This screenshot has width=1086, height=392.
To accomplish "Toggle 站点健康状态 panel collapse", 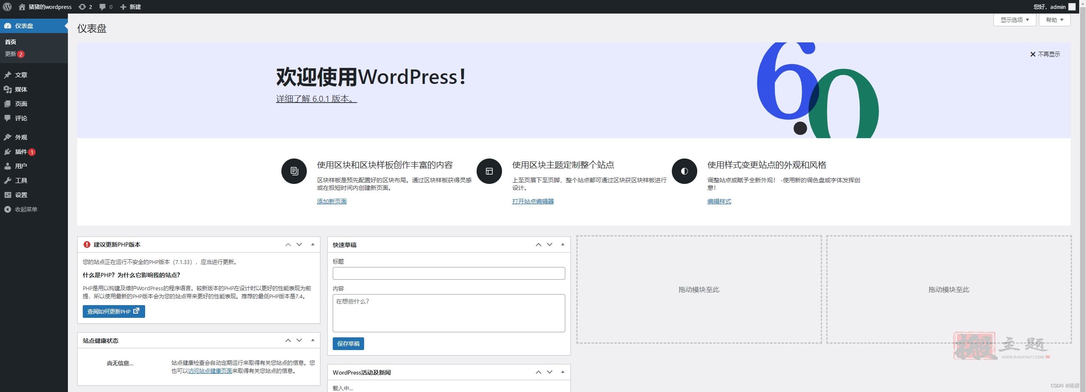I will point(313,340).
